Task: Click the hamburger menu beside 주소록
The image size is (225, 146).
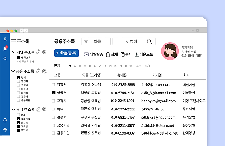Action: (13, 41)
